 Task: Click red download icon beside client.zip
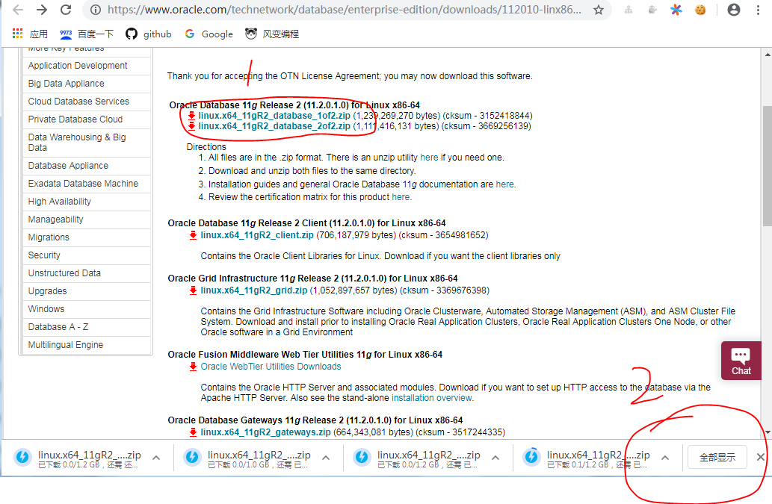pyautogui.click(x=193, y=235)
